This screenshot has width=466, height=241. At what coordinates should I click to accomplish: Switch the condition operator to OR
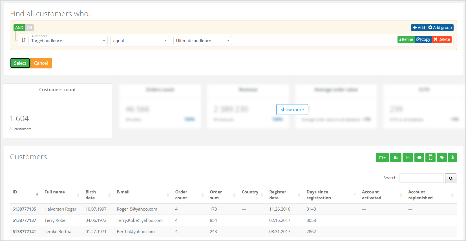point(30,28)
